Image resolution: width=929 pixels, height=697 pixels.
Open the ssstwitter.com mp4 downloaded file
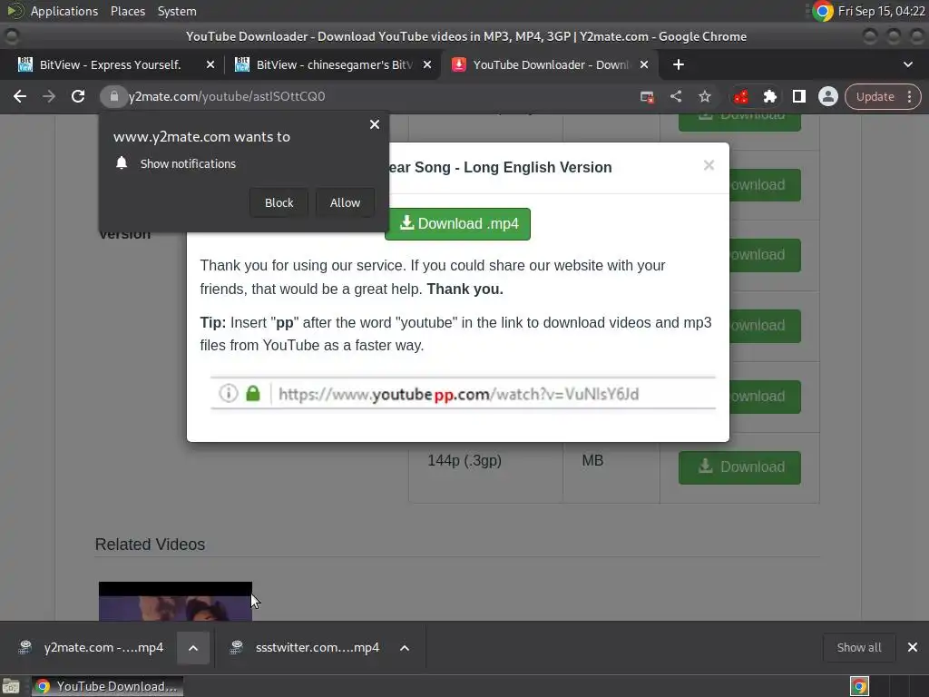(x=307, y=647)
